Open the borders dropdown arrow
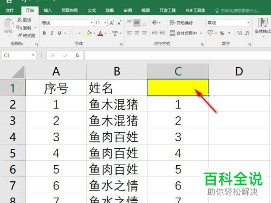The image size is (271, 203). [x=80, y=34]
